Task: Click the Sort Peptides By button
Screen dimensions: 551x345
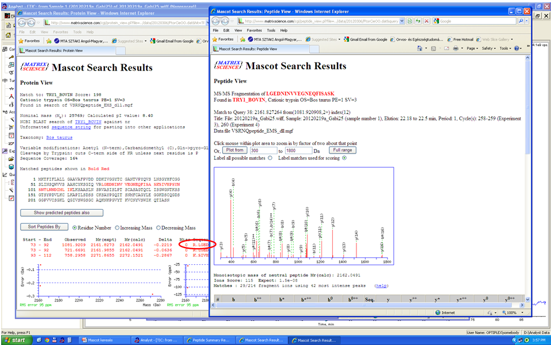Action: click(44, 227)
